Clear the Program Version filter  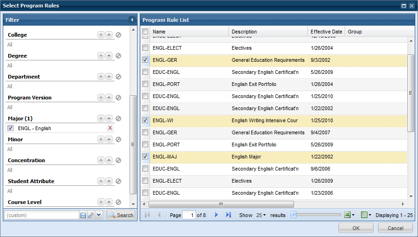[x=118, y=98]
